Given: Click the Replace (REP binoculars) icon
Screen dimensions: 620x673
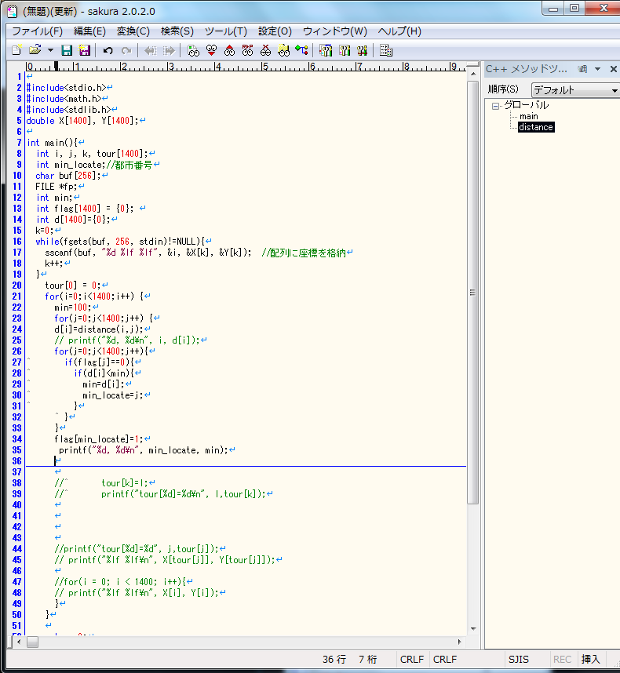Looking at the screenshot, I should click(247, 50).
